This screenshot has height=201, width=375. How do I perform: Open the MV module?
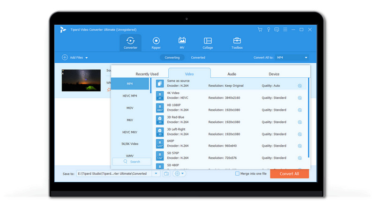coord(182,43)
